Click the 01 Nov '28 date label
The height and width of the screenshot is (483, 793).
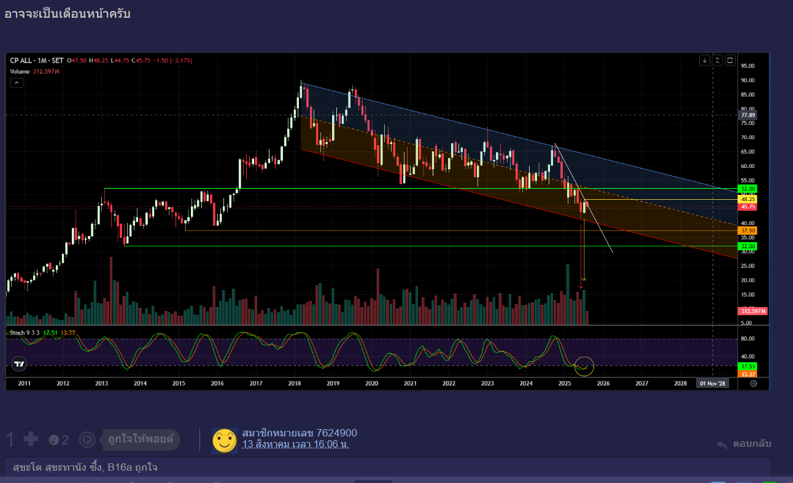point(713,384)
